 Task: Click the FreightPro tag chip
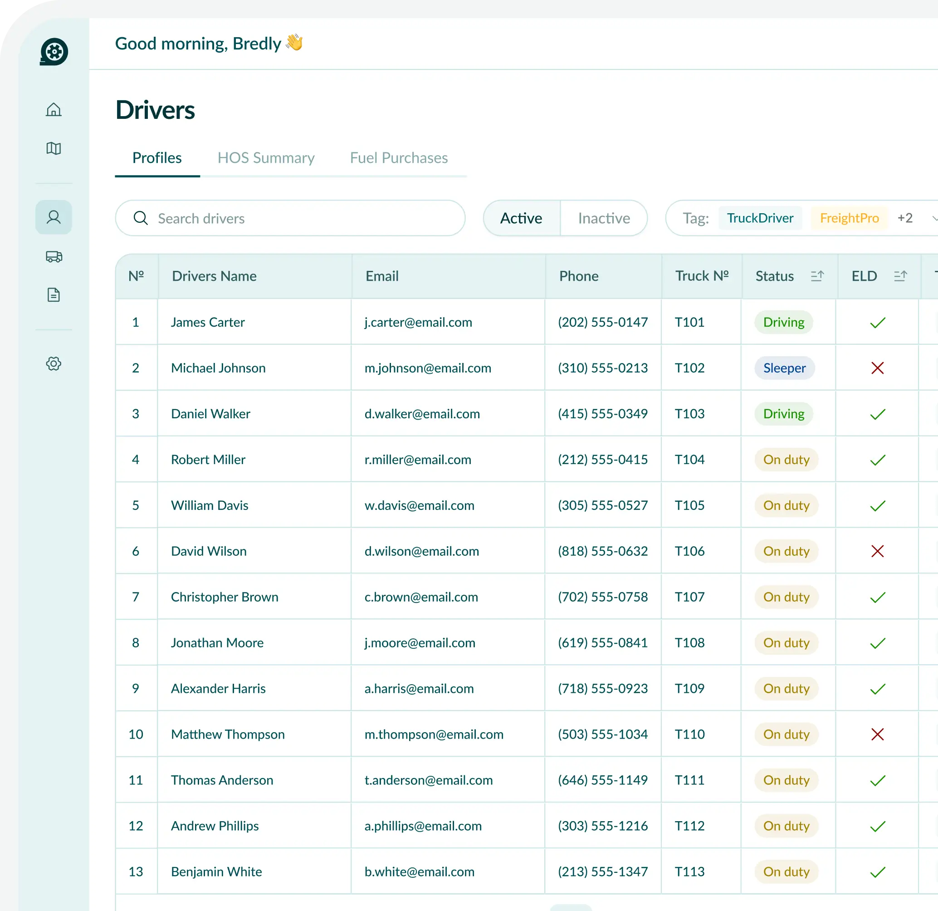(850, 218)
